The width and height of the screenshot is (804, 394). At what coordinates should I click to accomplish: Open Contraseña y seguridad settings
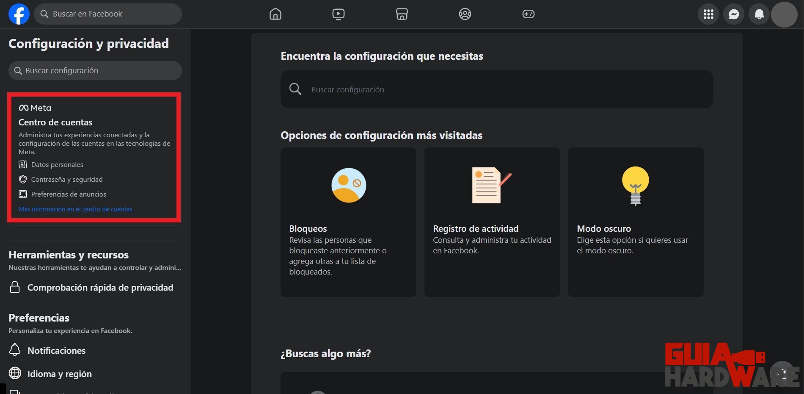(x=67, y=179)
